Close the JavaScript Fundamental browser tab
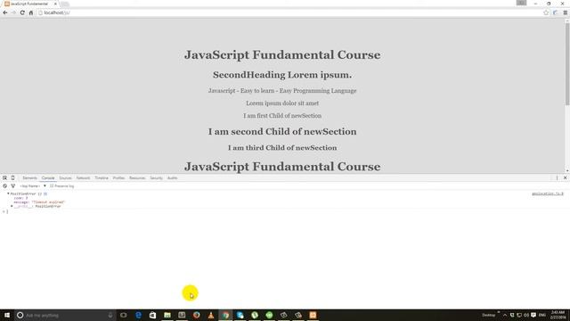570x321 pixels. 55,4
